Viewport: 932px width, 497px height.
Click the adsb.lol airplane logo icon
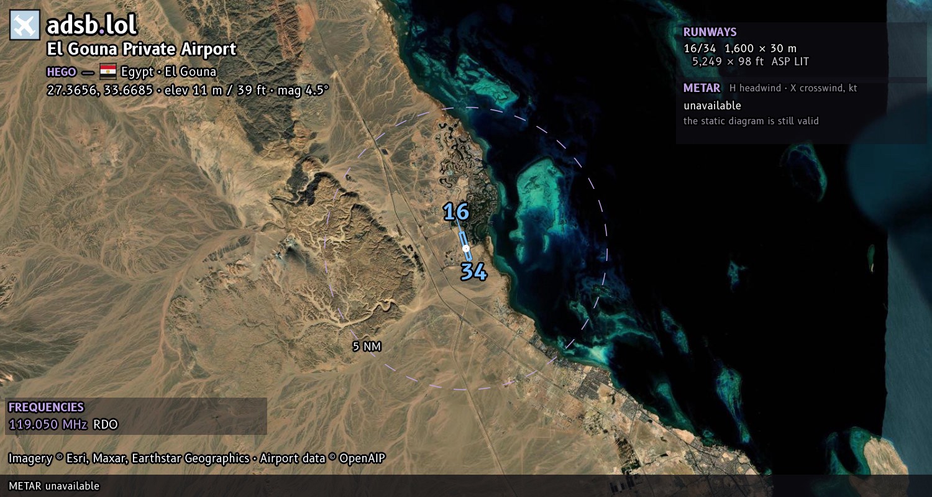point(25,25)
